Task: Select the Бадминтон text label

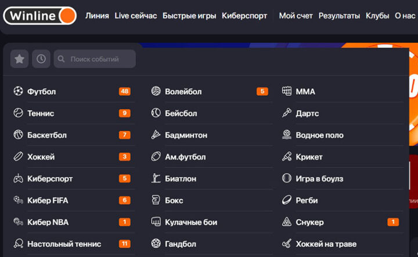Action: click(186, 135)
